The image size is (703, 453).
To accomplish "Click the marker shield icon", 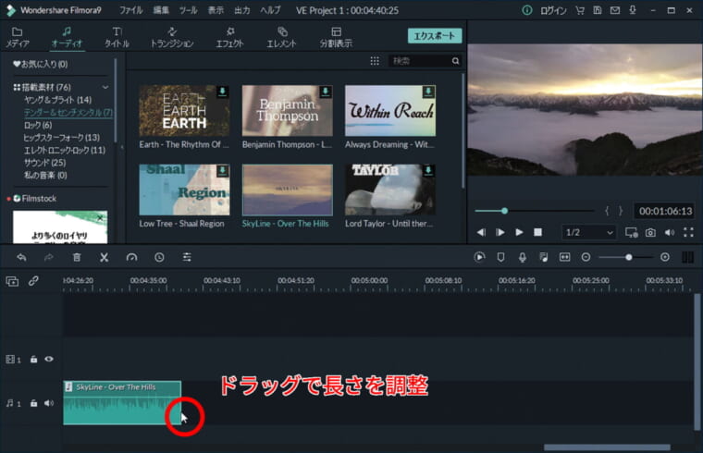I will point(500,257).
